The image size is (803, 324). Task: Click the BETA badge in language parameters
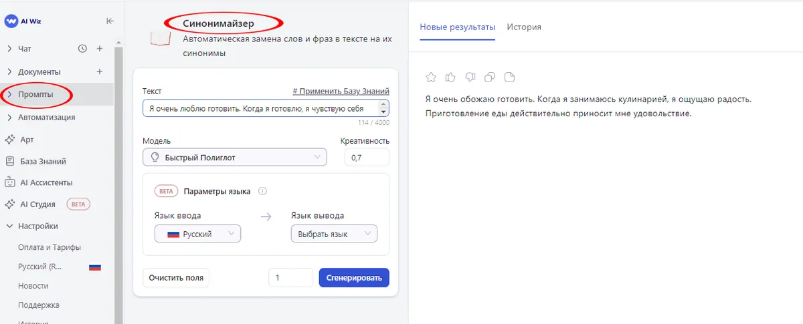click(166, 191)
